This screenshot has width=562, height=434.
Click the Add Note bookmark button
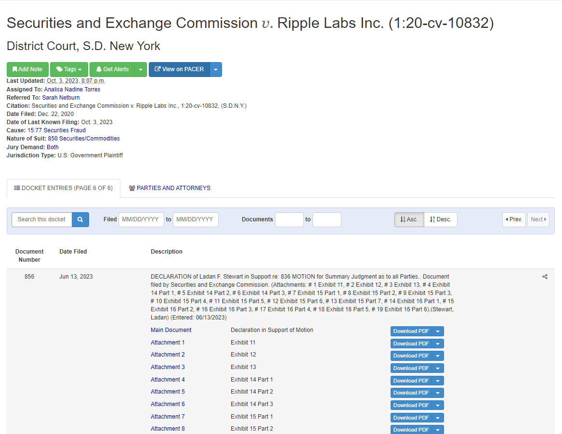click(27, 69)
